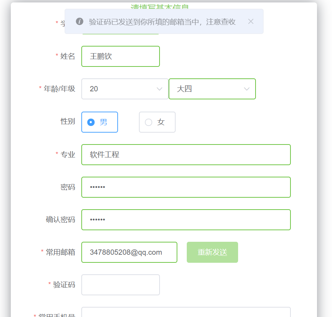Close the verification code sent notification
Image resolution: width=332 pixels, height=317 pixels.
pyautogui.click(x=251, y=21)
